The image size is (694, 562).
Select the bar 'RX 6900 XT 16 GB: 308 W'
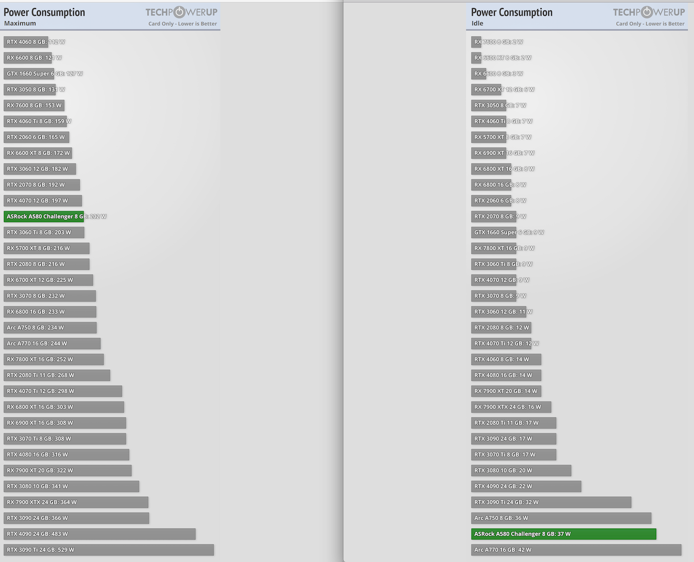[65, 423]
